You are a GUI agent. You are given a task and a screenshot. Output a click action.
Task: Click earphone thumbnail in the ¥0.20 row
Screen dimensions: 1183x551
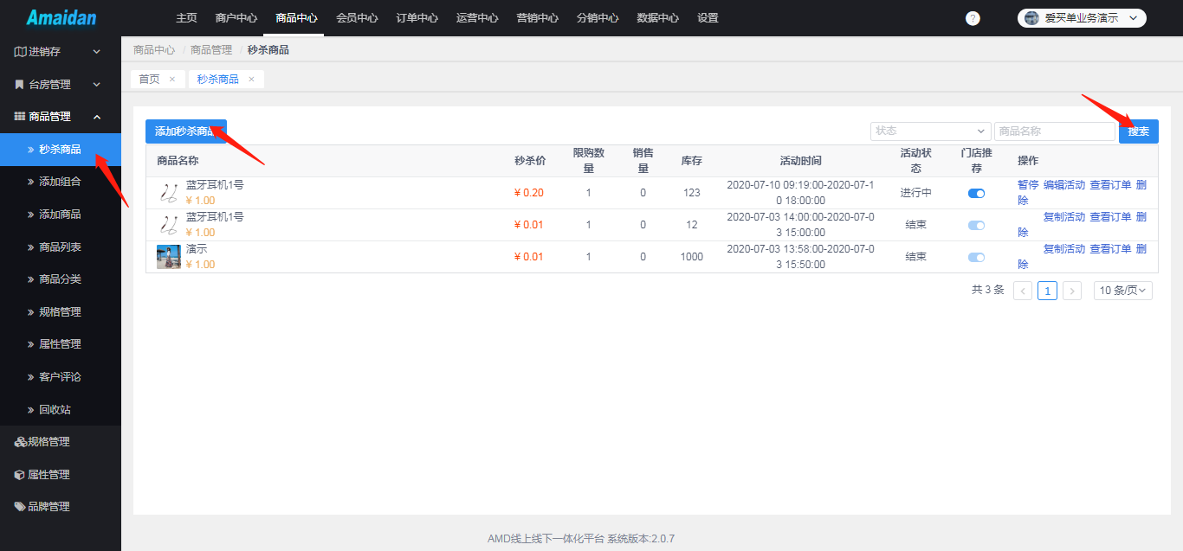point(169,193)
